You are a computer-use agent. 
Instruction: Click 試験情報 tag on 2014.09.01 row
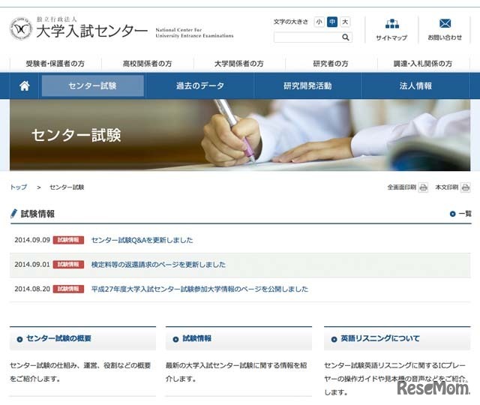[x=68, y=265]
